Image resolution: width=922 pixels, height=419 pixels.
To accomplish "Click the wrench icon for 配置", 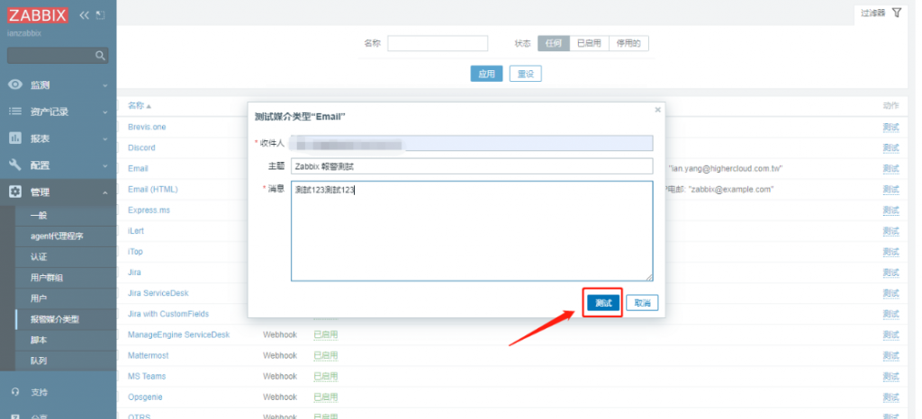I will click(x=15, y=165).
